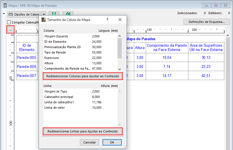Click ID de Elemento table header
The image size is (233, 150).
click(27, 48)
